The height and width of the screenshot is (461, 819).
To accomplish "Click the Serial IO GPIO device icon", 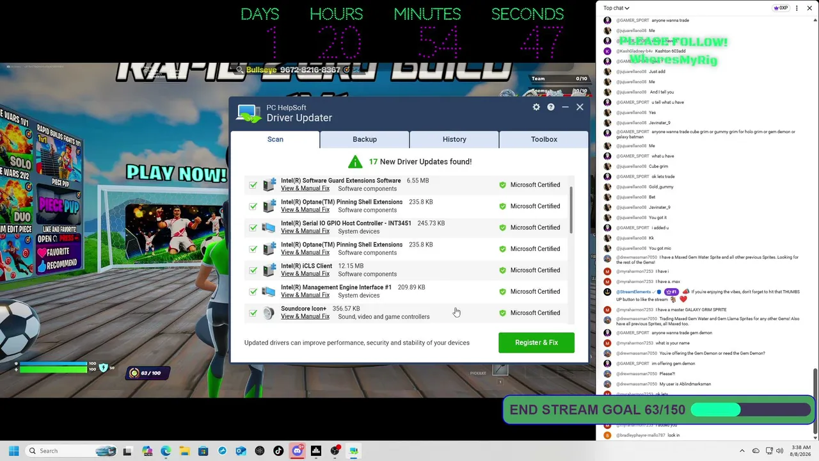I will [269, 227].
